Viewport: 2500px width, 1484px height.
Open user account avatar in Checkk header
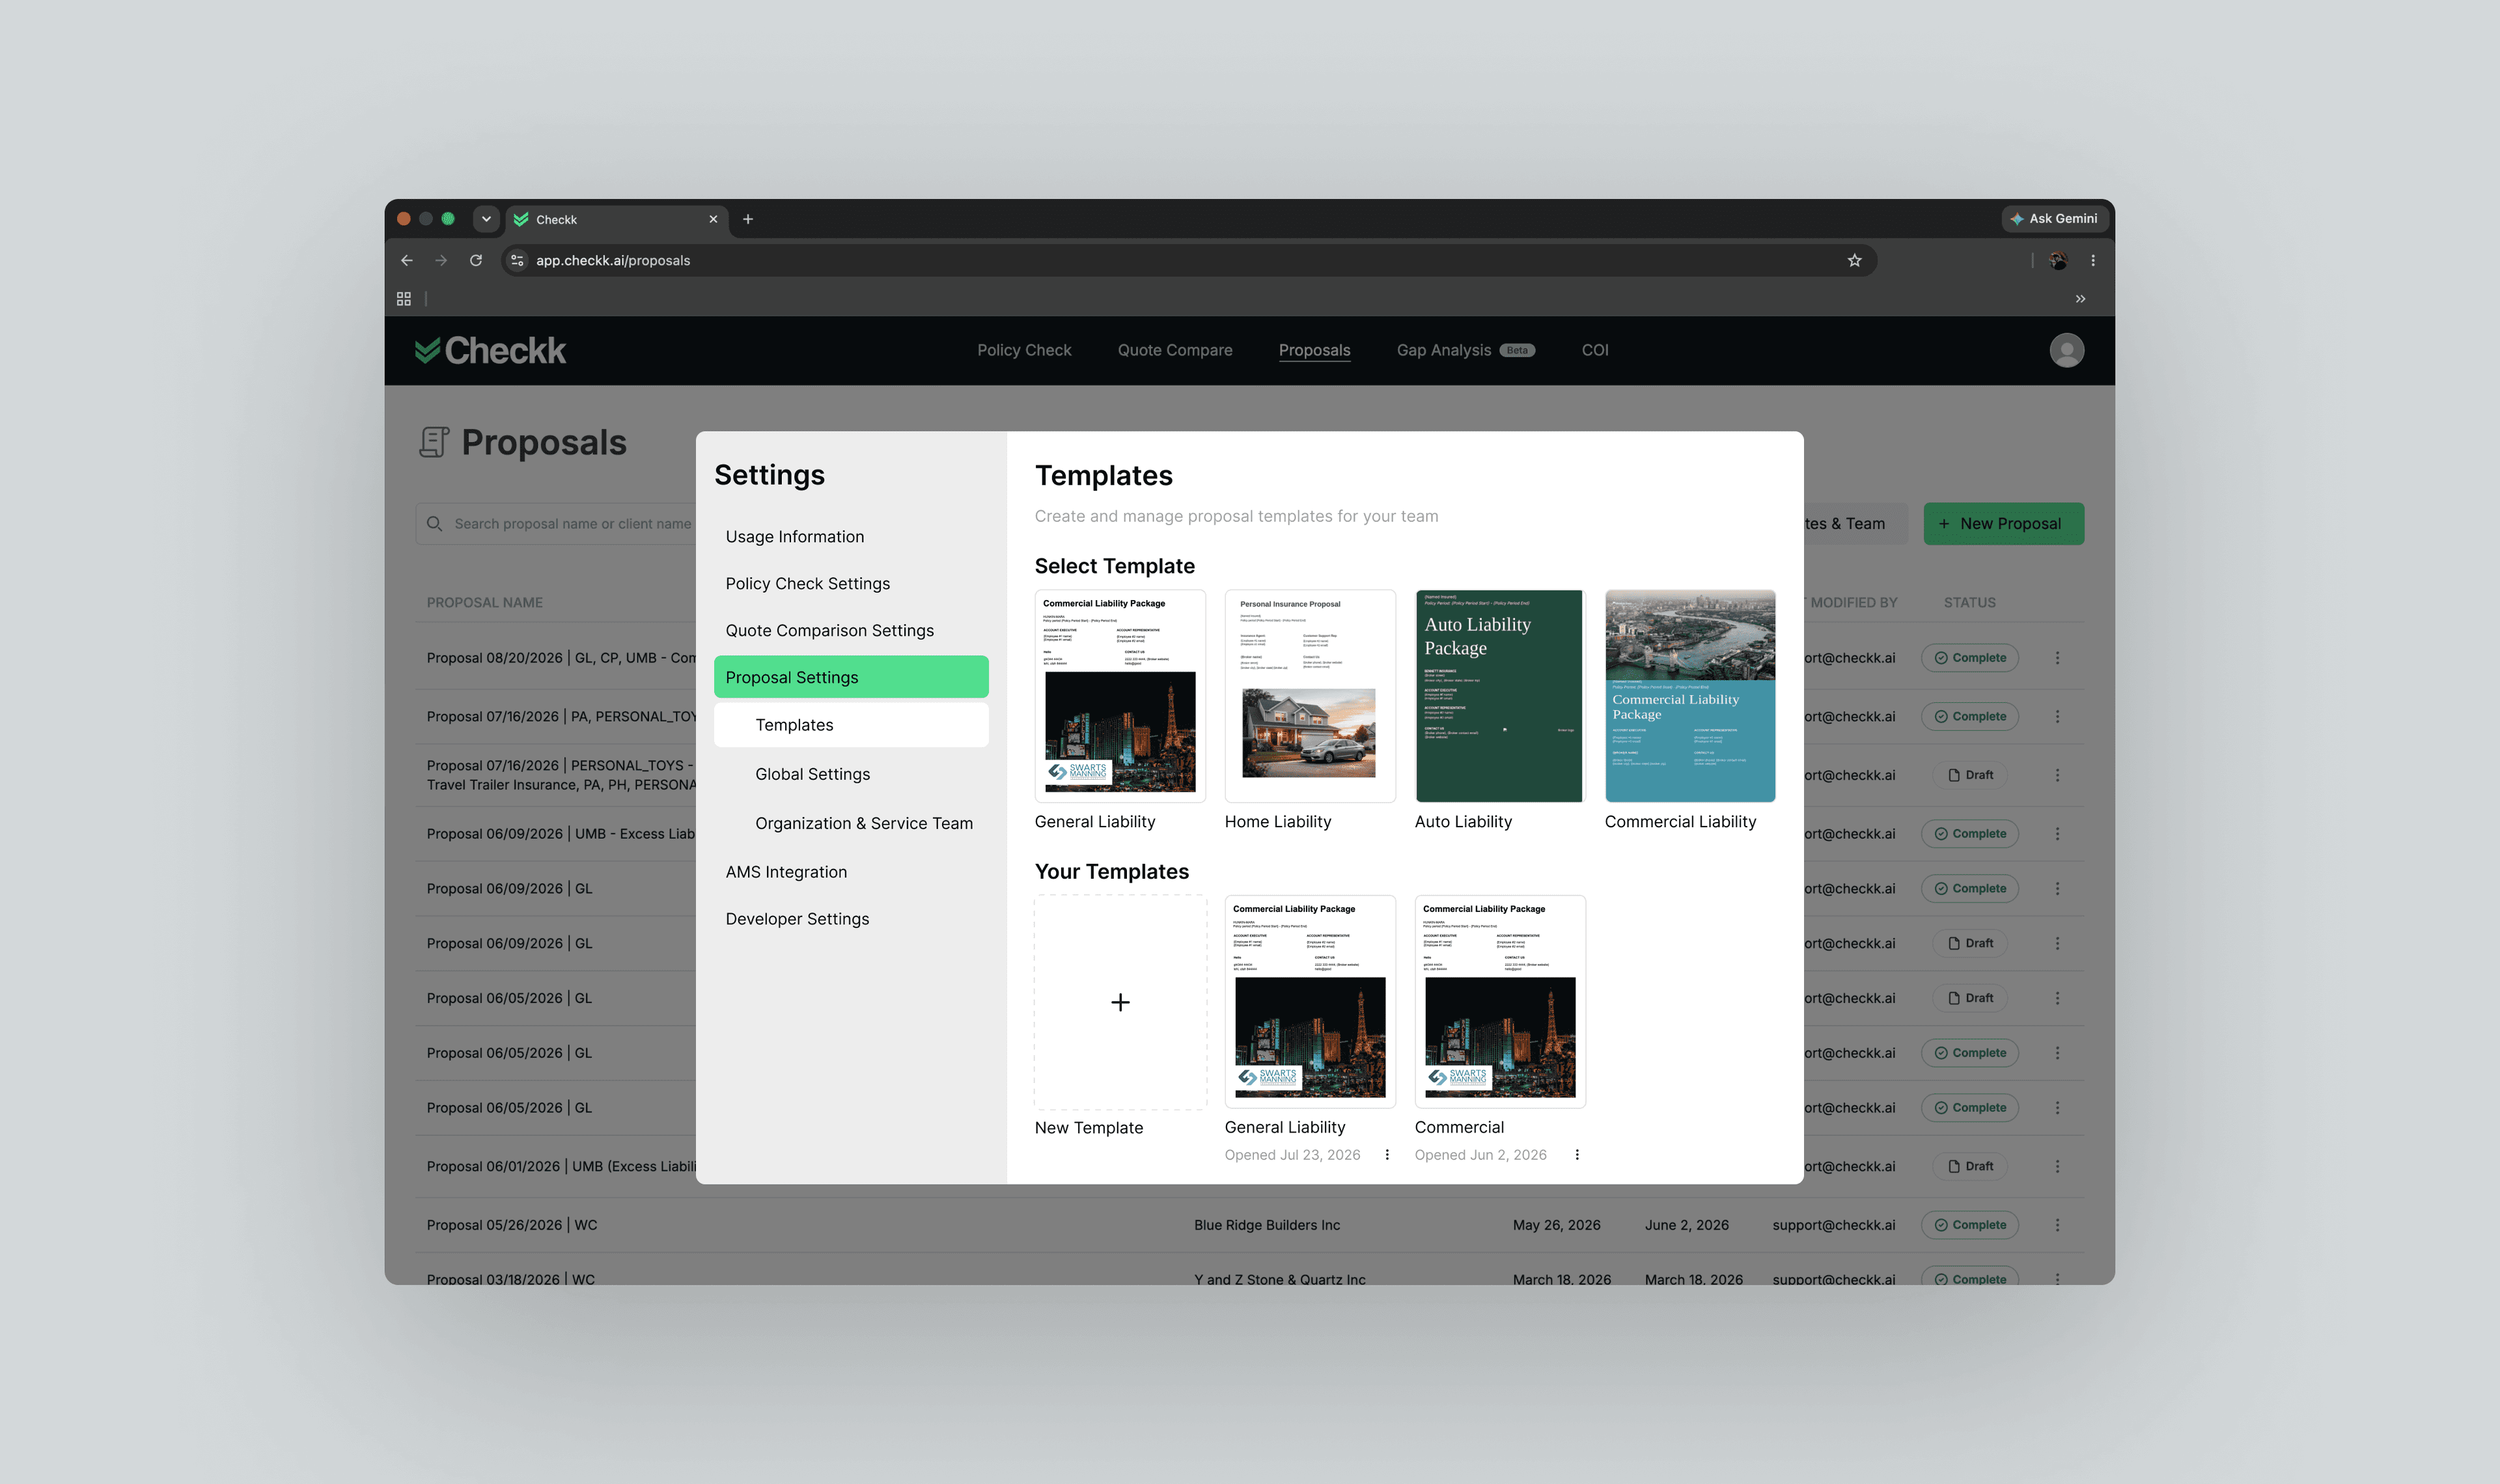click(x=2066, y=350)
